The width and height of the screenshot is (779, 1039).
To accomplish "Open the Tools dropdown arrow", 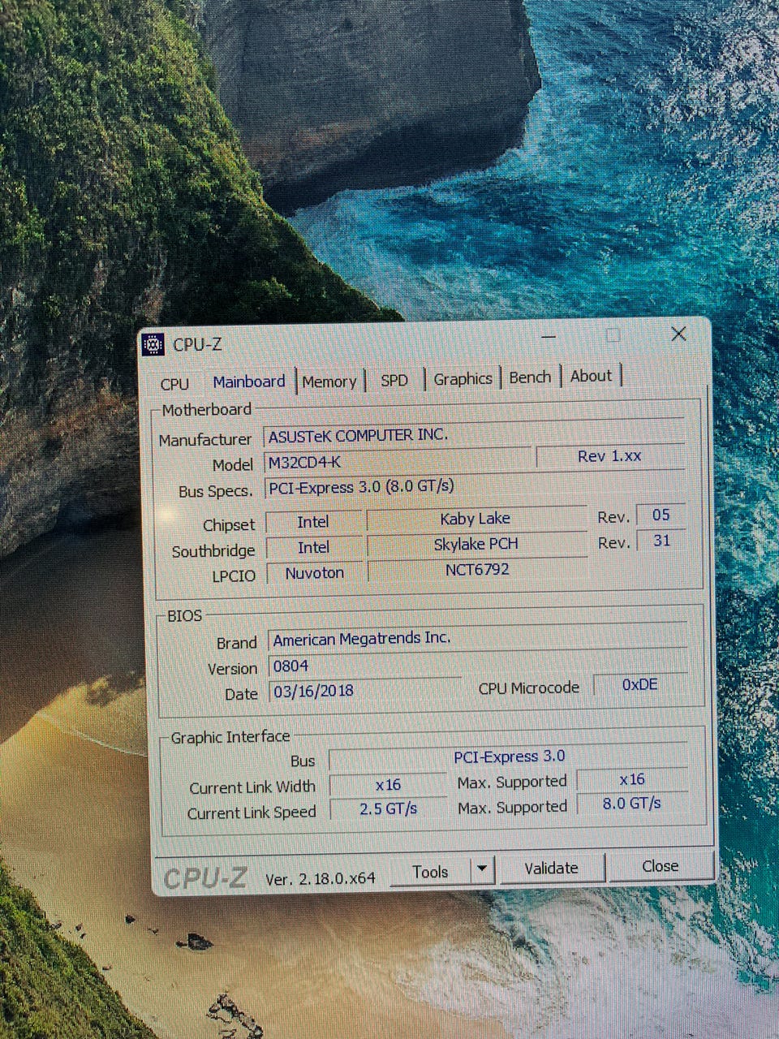I will click(x=482, y=869).
